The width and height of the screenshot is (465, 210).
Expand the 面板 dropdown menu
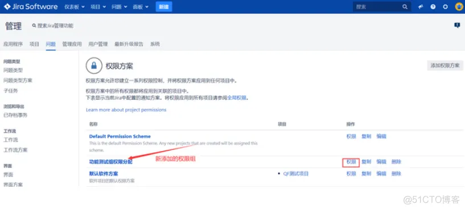click(x=141, y=7)
